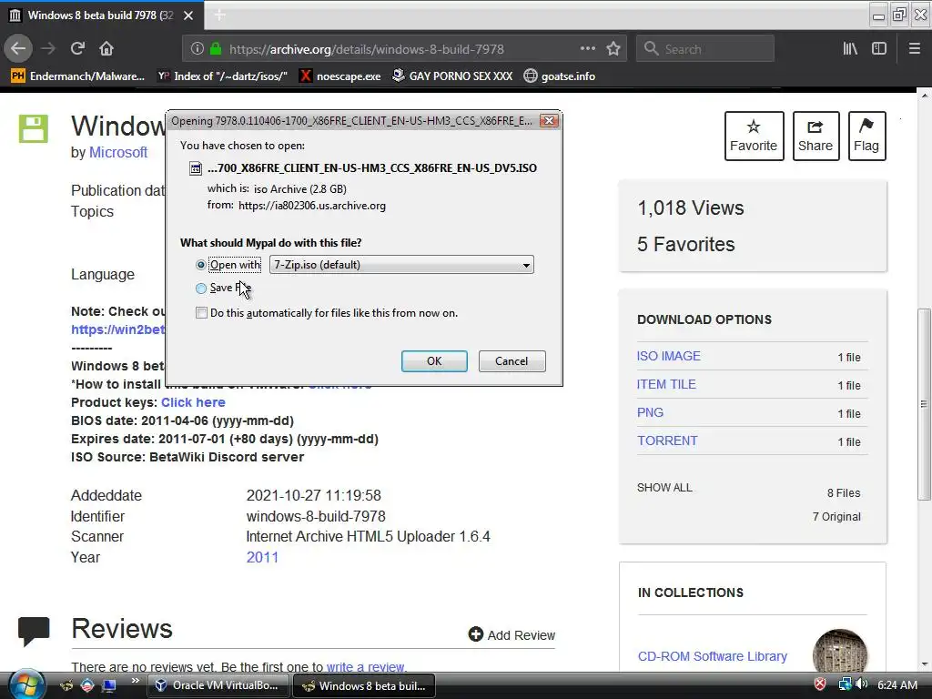
Task: Open a new tab with plus icon
Action: click(x=219, y=15)
